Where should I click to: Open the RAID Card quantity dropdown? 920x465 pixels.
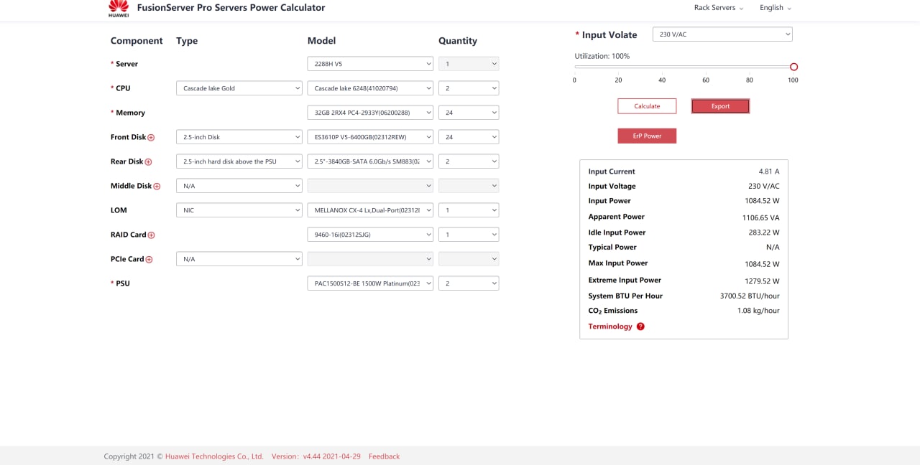469,235
